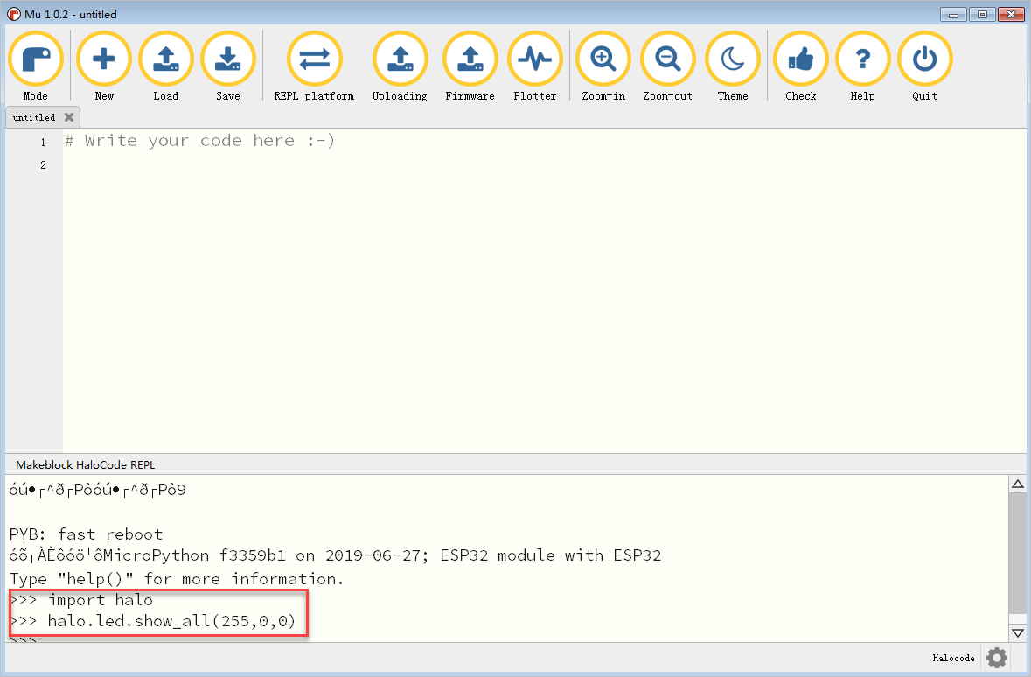Screen dimensions: 1031x677
Task: Toggle the Plotter view
Action: click(534, 59)
